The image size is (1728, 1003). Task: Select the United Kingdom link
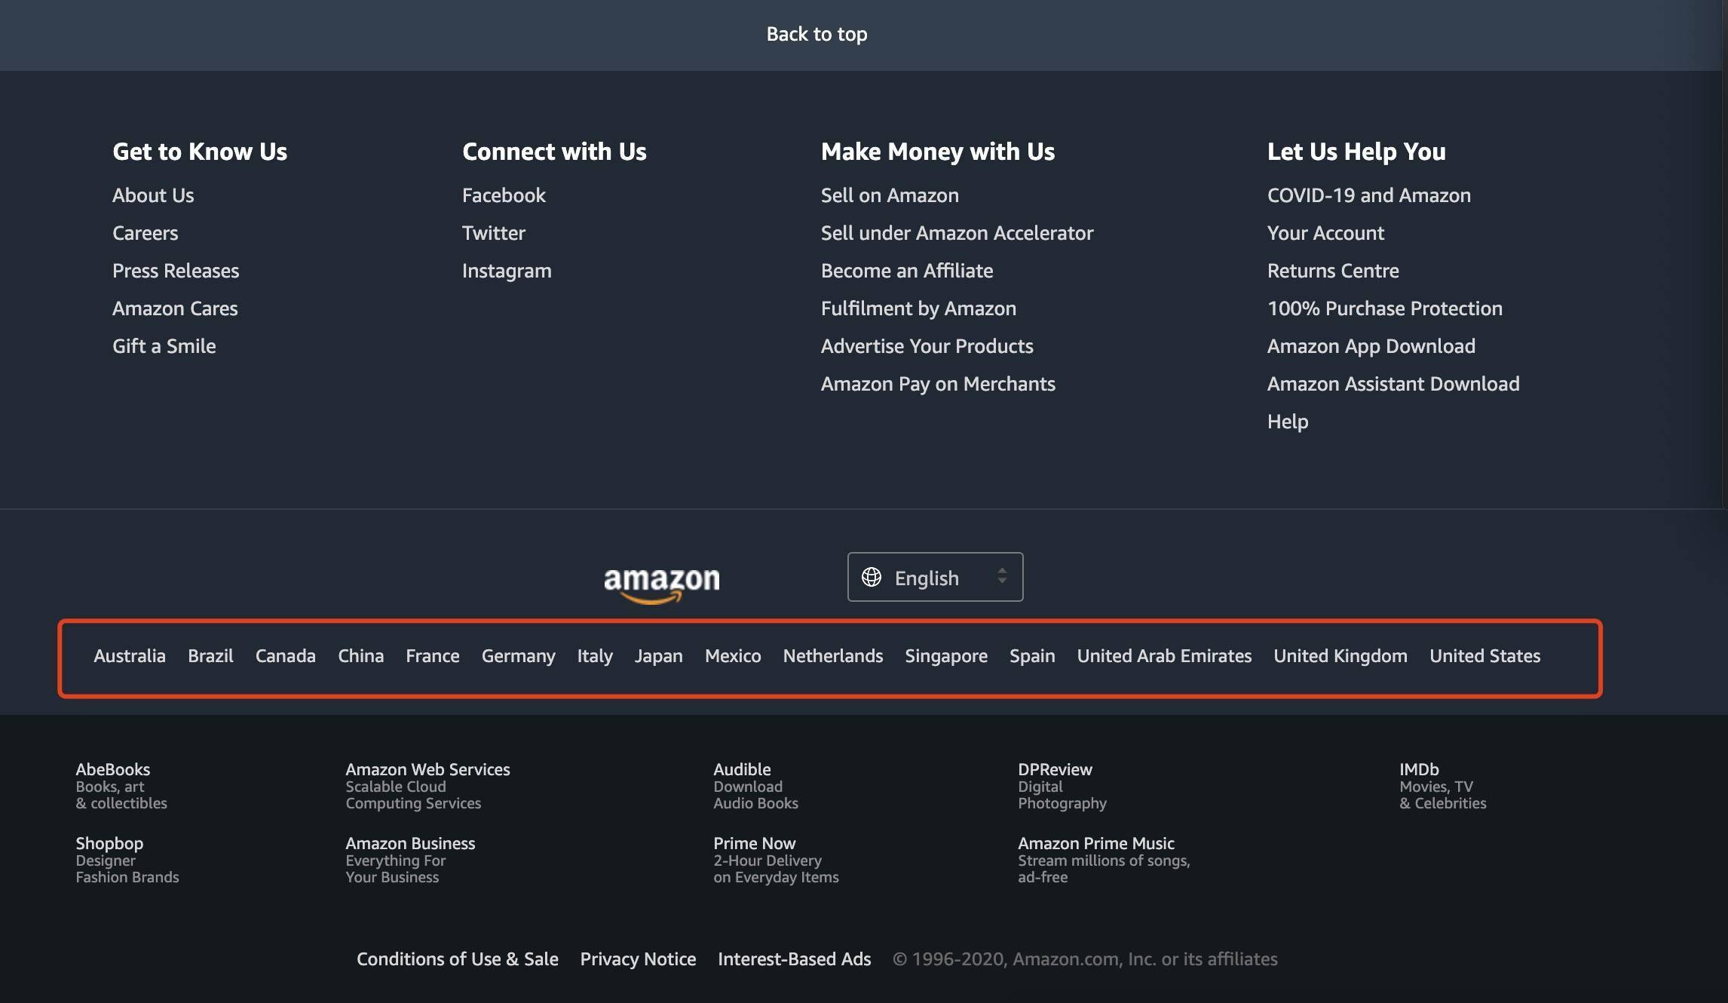click(1340, 656)
